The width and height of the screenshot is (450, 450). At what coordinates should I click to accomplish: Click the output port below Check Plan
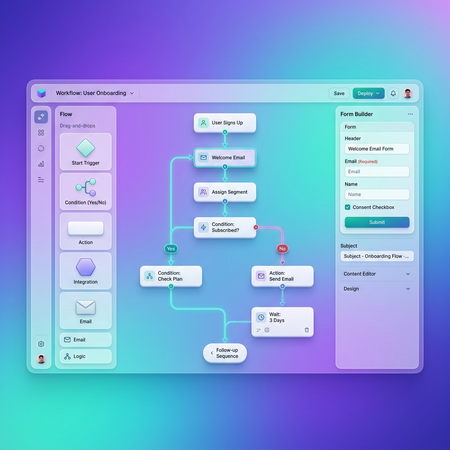click(171, 286)
